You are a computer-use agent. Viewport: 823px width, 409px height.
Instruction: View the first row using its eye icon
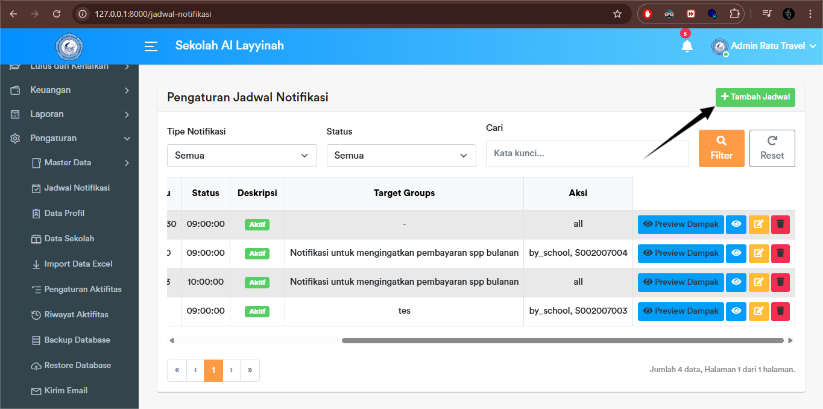pyautogui.click(x=736, y=224)
